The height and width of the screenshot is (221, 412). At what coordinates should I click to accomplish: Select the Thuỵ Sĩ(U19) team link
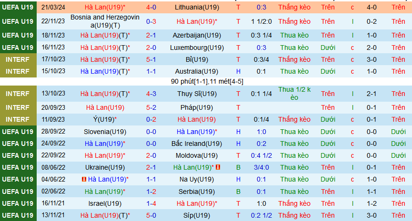[x=197, y=94]
